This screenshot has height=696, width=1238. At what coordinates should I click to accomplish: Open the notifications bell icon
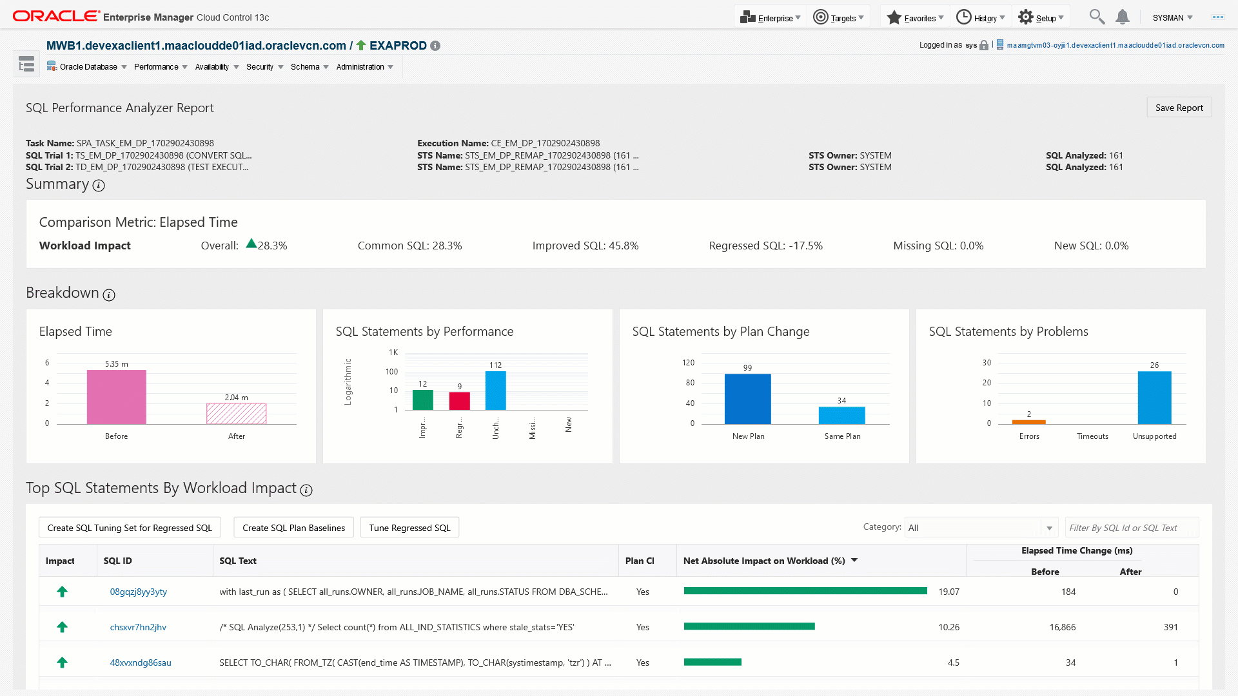[1122, 17]
